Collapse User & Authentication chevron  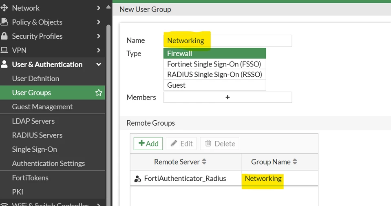click(x=99, y=64)
